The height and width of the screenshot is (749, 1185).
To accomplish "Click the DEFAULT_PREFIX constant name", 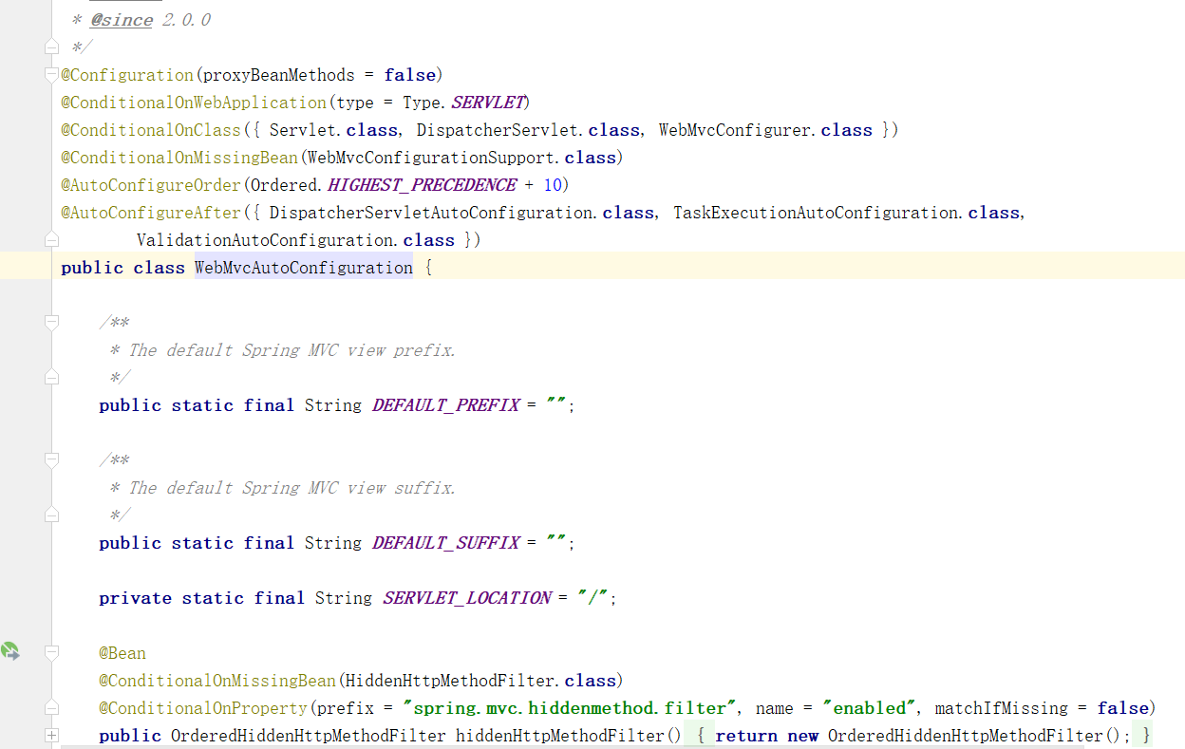I will (x=446, y=405).
